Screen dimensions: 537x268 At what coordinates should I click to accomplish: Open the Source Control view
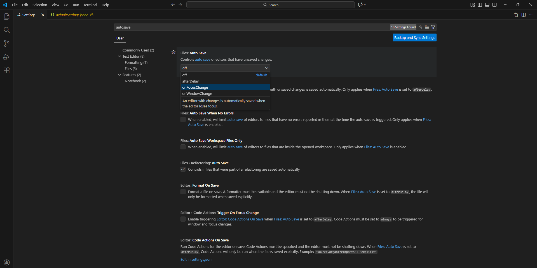click(x=6, y=43)
